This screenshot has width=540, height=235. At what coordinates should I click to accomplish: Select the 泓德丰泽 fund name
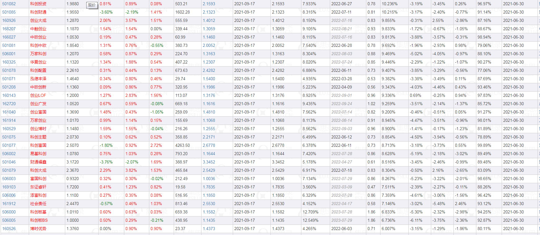tap(38, 79)
